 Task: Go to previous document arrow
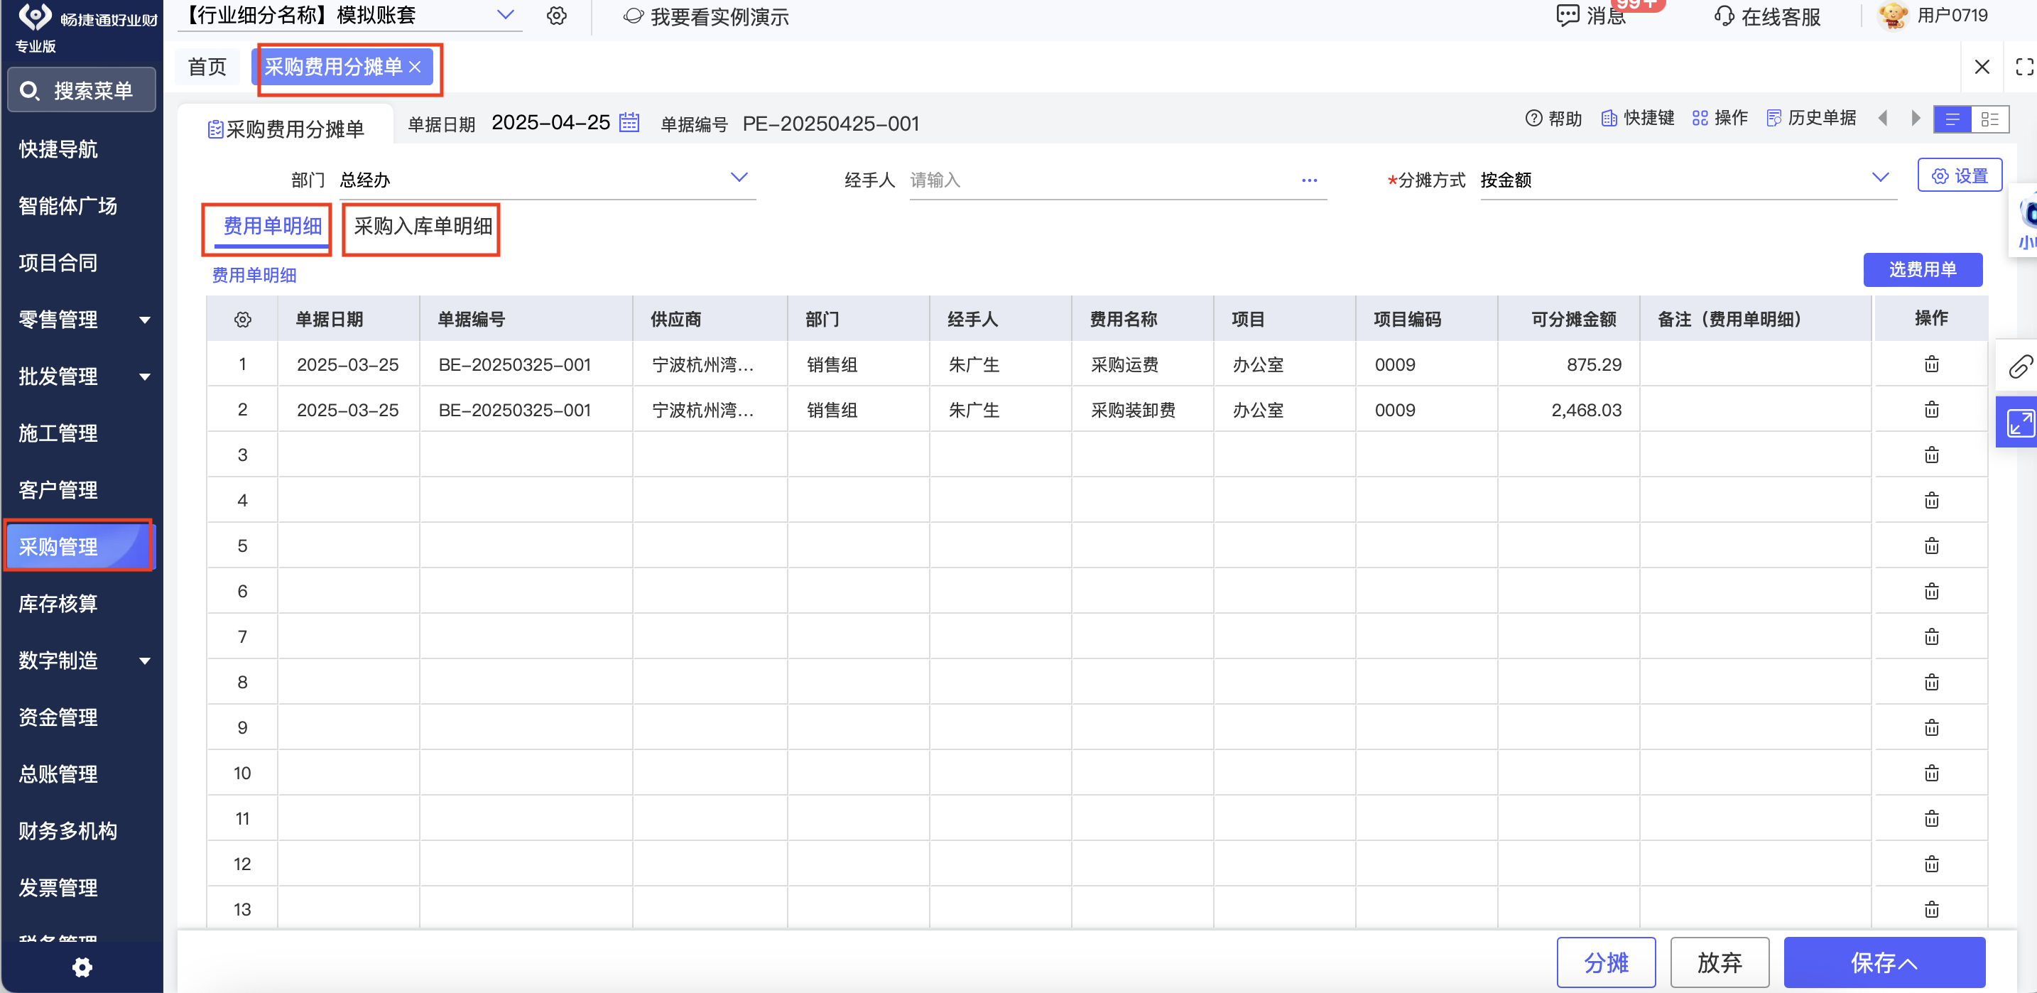(1883, 119)
